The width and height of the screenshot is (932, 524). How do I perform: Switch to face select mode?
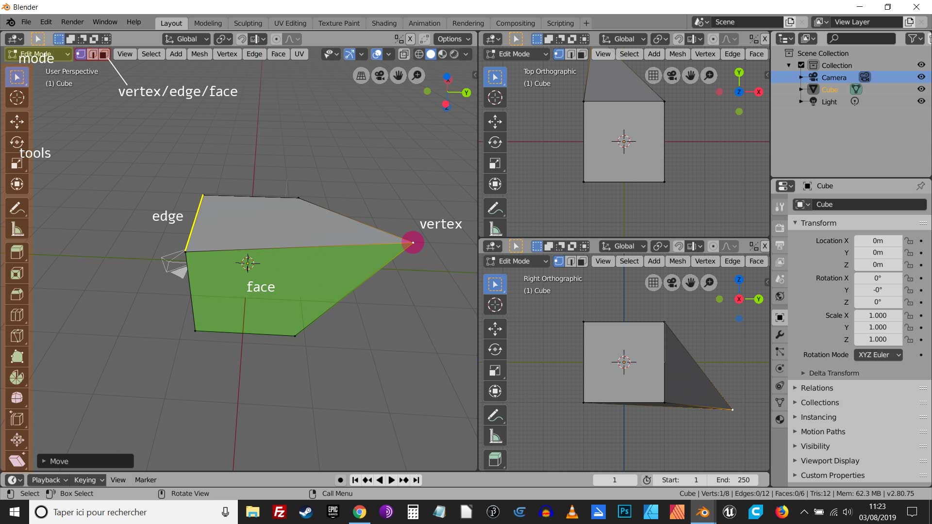click(x=103, y=54)
